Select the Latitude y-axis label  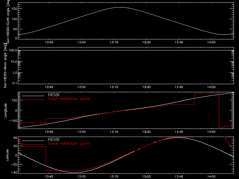point(7,155)
